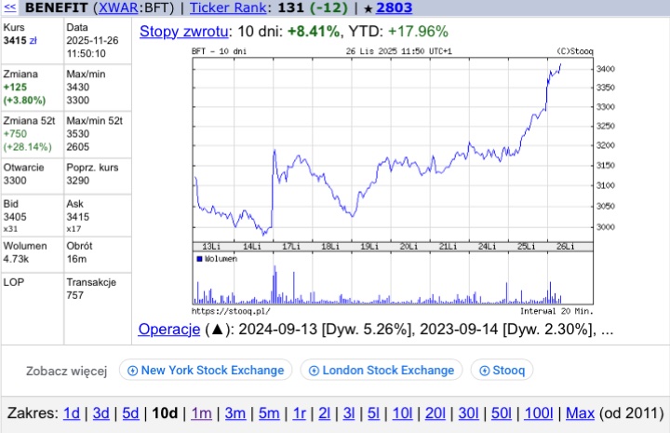Click the Zmiana value +125
Image resolution: width=670 pixels, height=433 pixels.
point(15,88)
